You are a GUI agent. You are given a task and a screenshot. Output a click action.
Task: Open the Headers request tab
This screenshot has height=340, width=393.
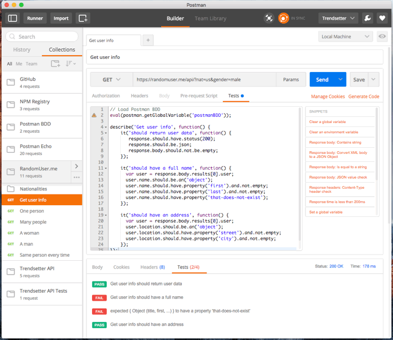click(139, 96)
